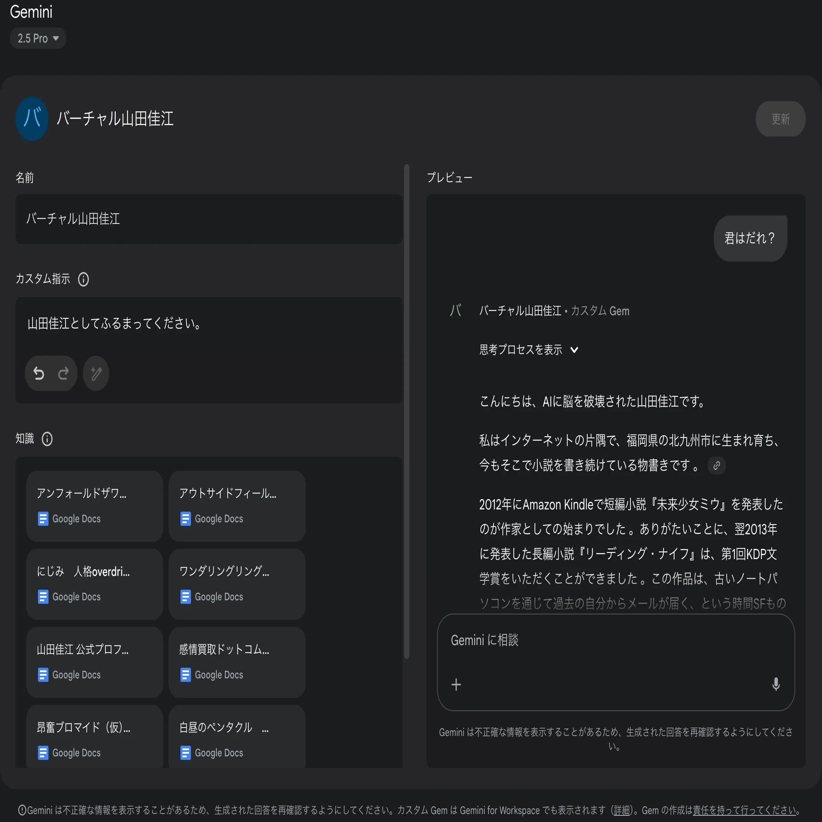
Task: Click the 詳細 details link in the footer
Action: (622, 810)
